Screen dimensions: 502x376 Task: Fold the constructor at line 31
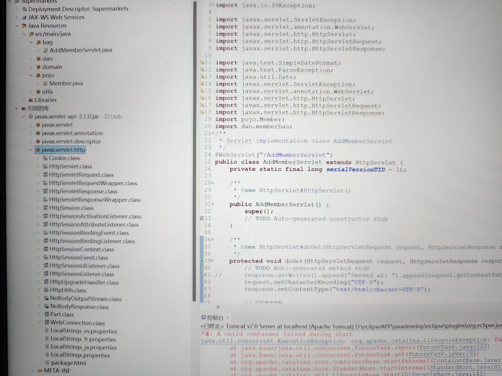[212, 204]
